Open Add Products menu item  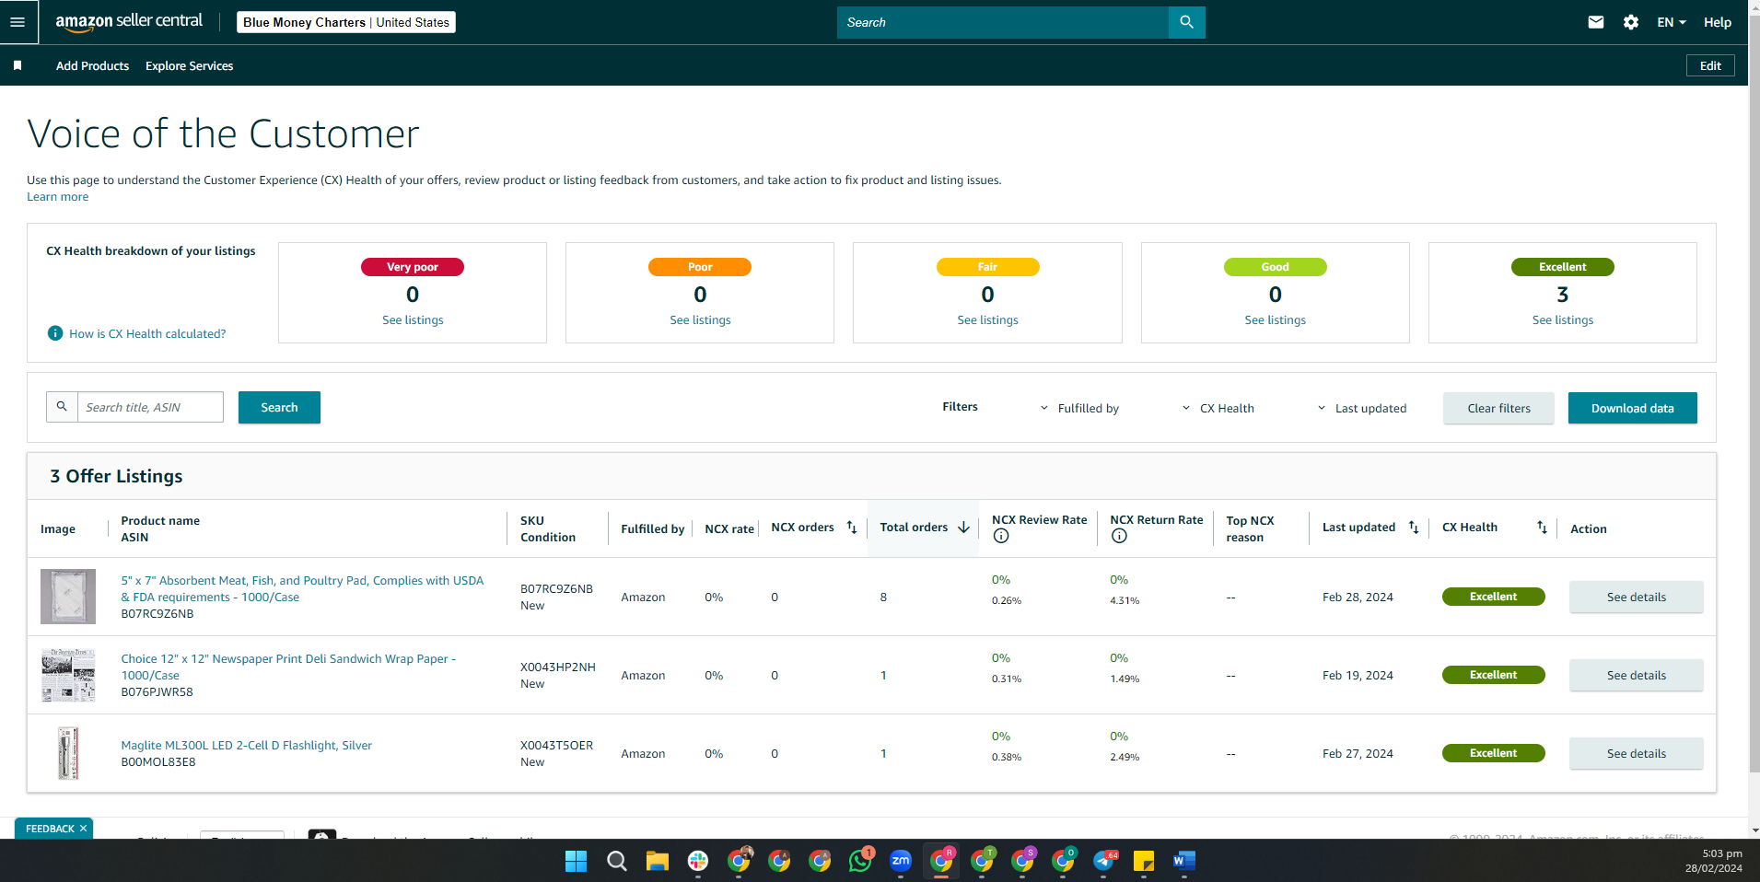92,65
